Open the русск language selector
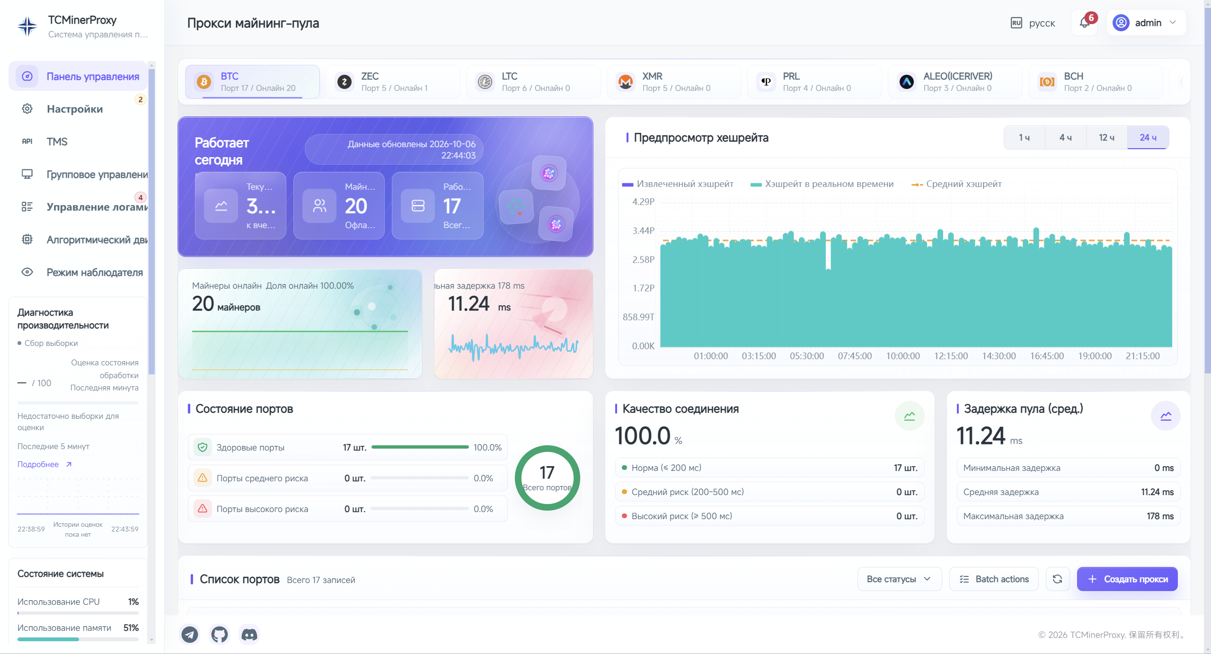The width and height of the screenshot is (1211, 654). point(1033,23)
